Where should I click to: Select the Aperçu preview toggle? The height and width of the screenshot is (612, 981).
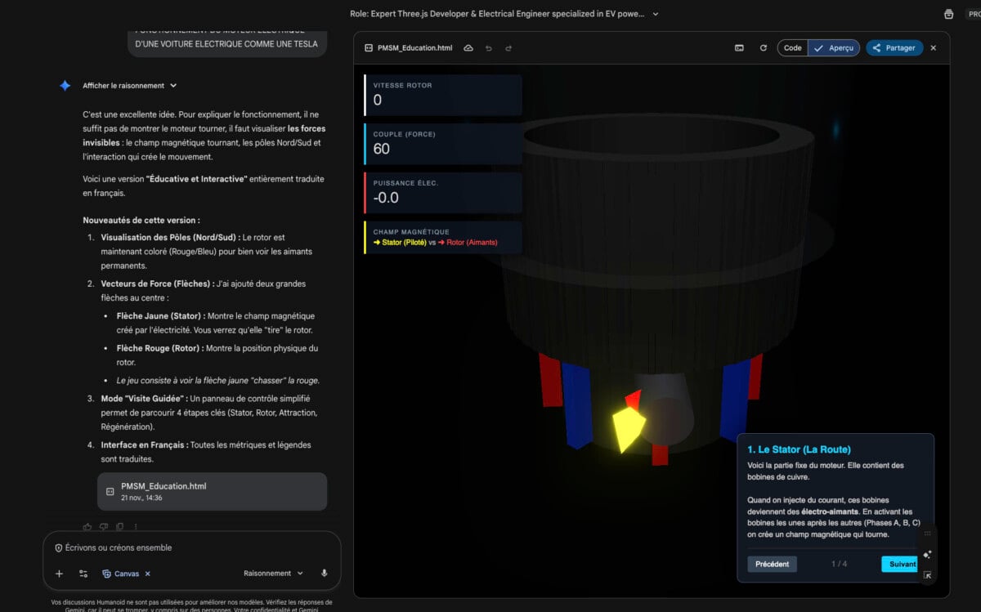click(834, 48)
